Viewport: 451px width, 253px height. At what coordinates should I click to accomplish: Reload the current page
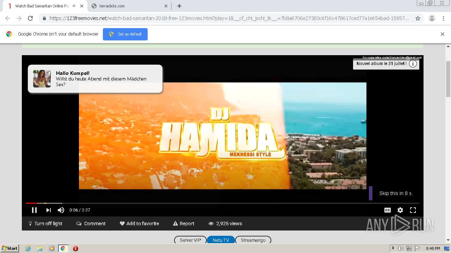30,18
